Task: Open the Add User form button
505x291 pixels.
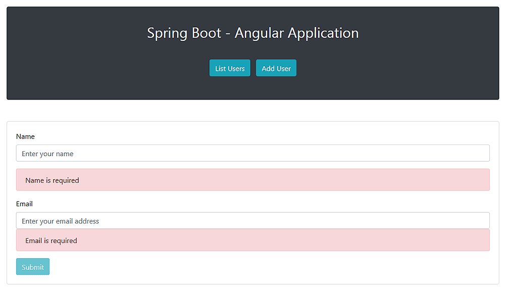Action: tap(276, 68)
